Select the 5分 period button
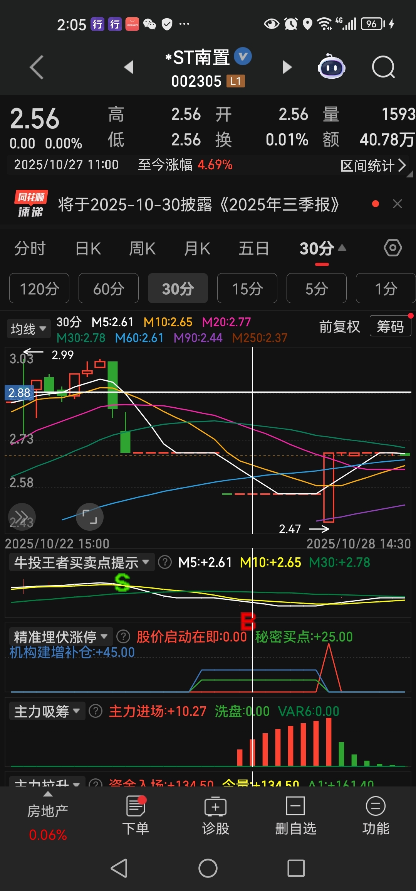This screenshot has height=891, width=416. tap(317, 288)
